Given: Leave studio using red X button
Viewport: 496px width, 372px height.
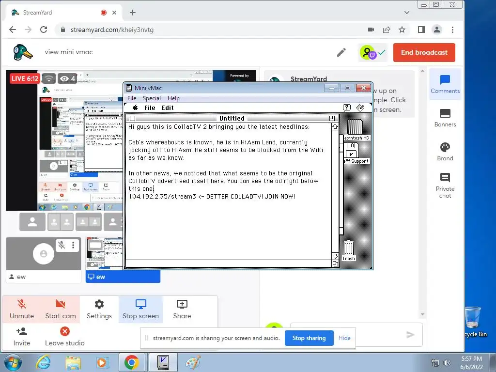Looking at the screenshot, I should [x=65, y=337].
